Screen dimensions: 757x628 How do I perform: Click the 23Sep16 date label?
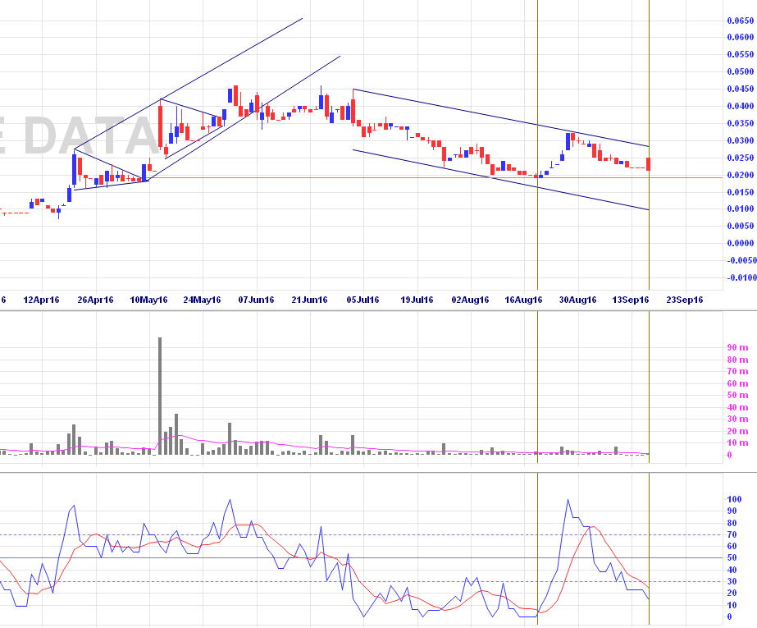point(685,300)
